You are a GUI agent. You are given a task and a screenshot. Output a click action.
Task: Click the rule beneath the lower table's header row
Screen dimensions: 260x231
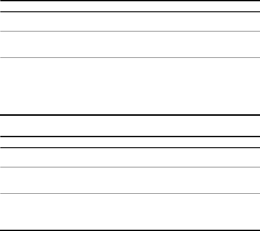[130, 148]
